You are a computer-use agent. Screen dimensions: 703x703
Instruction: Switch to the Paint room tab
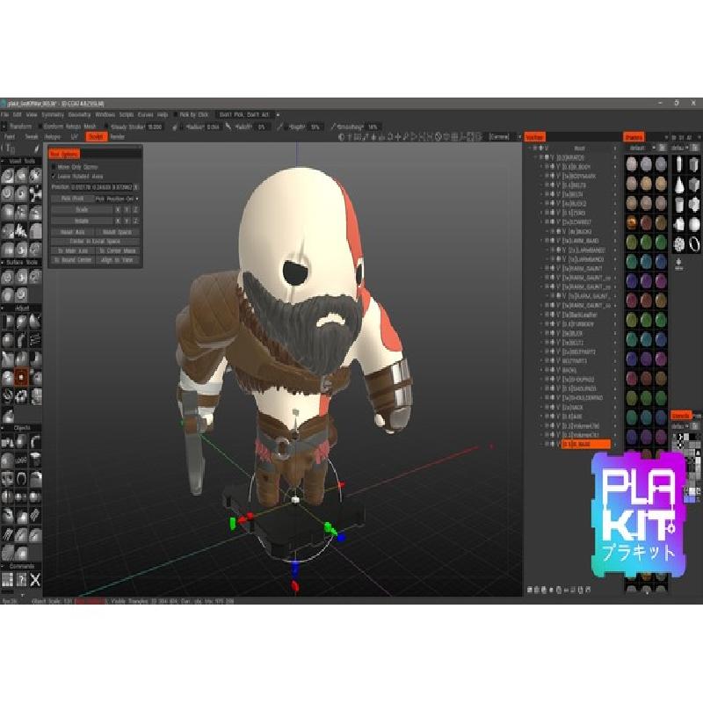pyautogui.click(x=10, y=137)
